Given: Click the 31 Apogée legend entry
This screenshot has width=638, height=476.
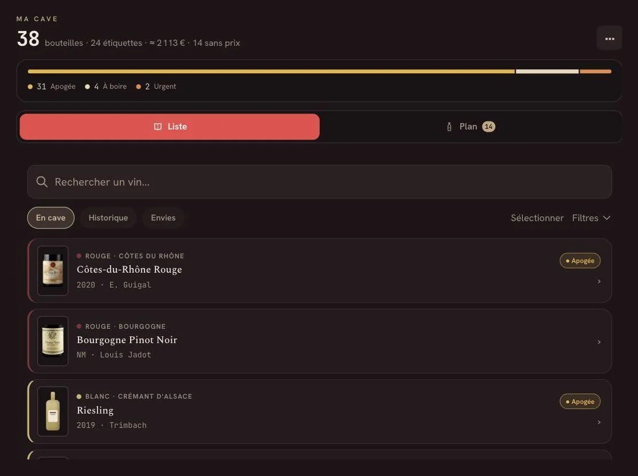Looking at the screenshot, I should tap(52, 86).
